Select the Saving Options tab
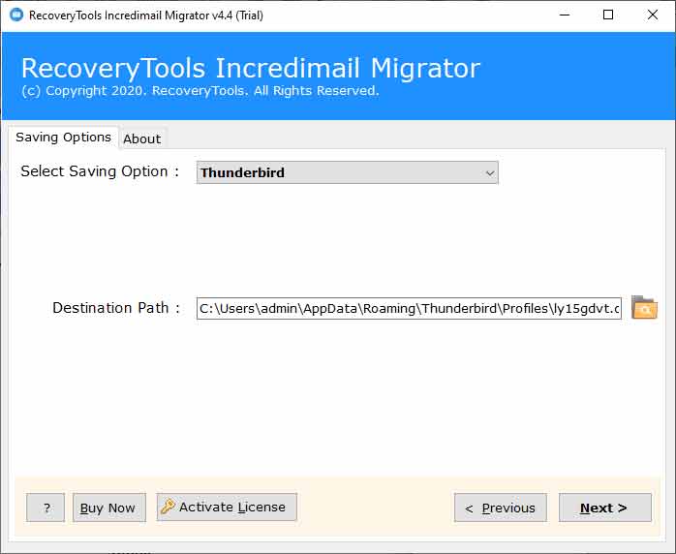The width and height of the screenshot is (676, 554). (63, 138)
